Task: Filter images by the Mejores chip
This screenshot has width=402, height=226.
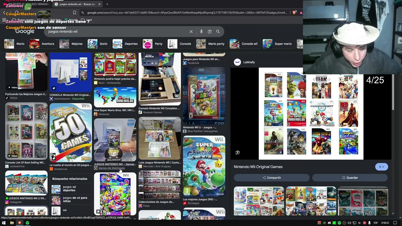Action: click(71, 44)
